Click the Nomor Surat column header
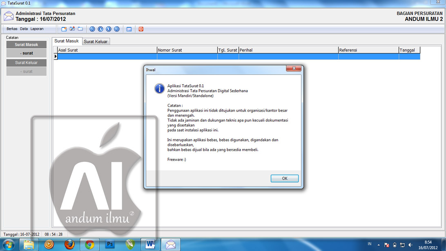Viewport: 446px width, 251px height. pyautogui.click(x=187, y=50)
